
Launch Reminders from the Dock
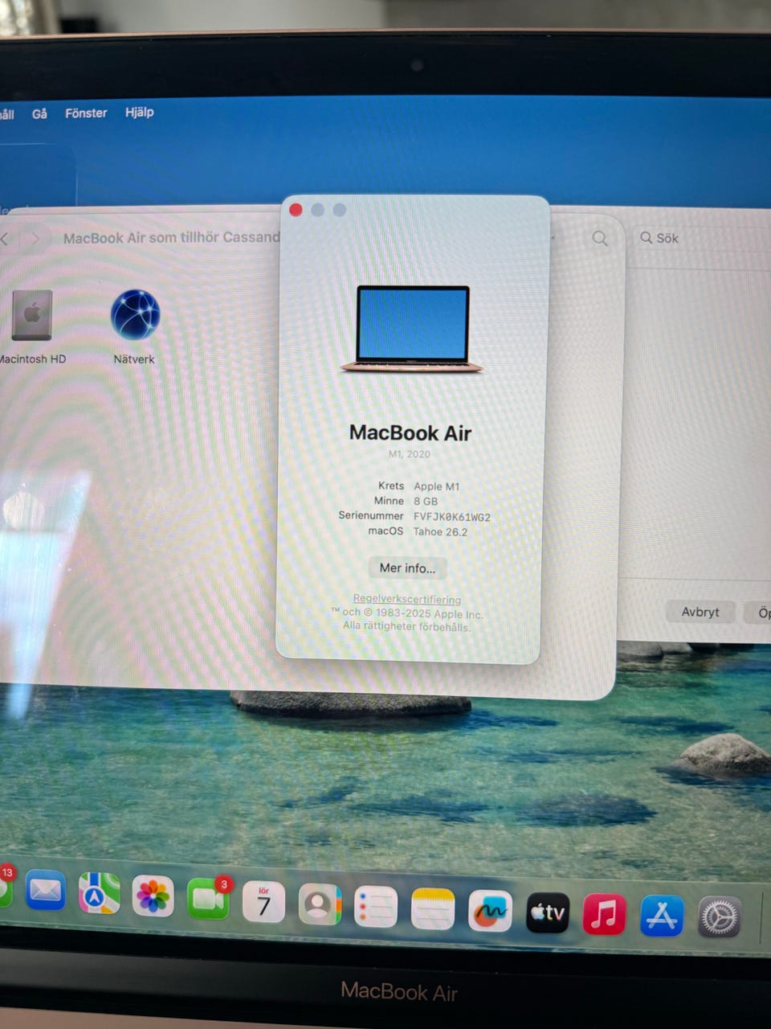376,907
